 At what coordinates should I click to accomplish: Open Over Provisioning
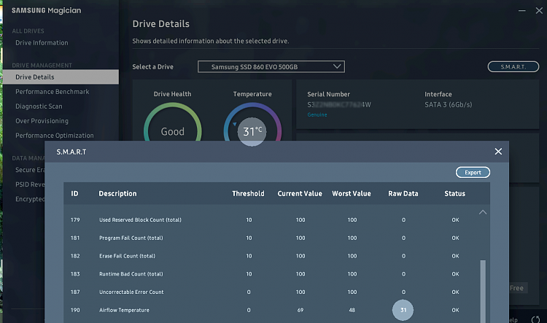[x=42, y=121]
